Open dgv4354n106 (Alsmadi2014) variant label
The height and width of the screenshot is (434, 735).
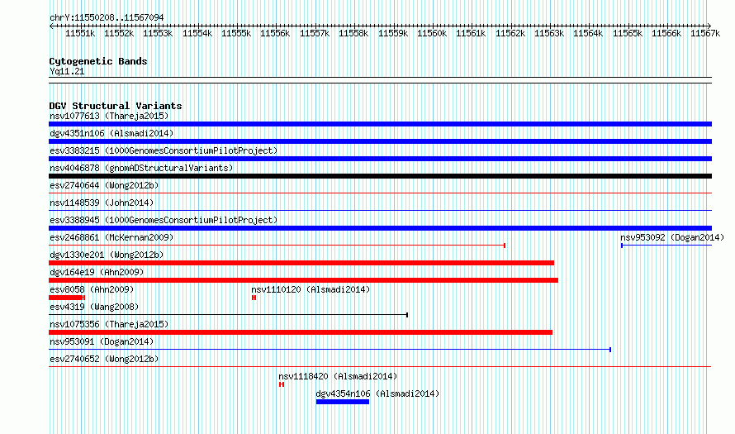(377, 393)
